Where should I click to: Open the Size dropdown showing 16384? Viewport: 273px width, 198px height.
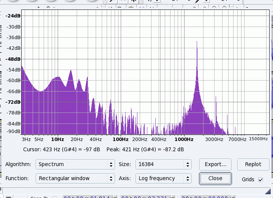click(x=163, y=165)
